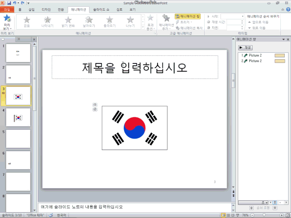Expand the animation gallery More arrow
Screen dimensions: 291x218
tap(143, 27)
